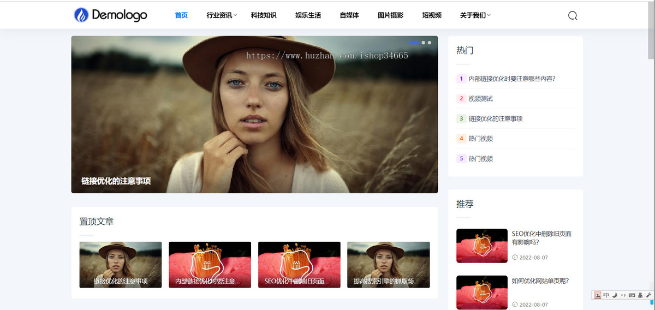655x310 pixels.
Task: Open rank 3 hot article 链接优化的注意事项
Action: pyautogui.click(x=496, y=118)
